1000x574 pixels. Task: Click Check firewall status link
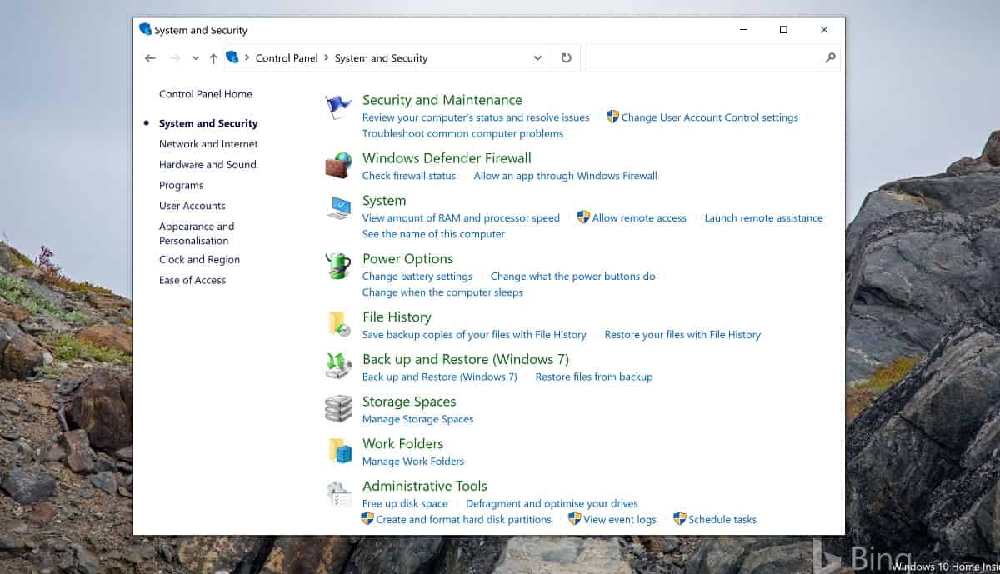point(409,176)
